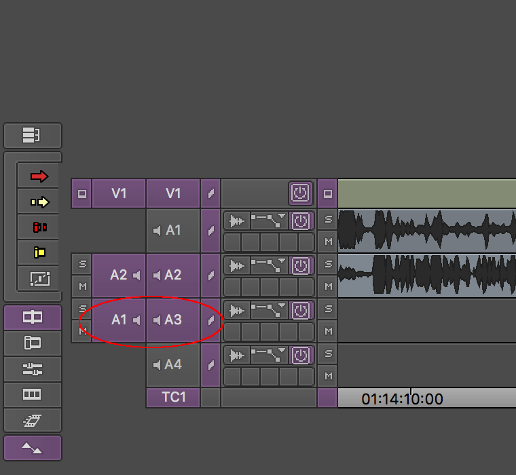Activate the yellow Ripple Trim tool
Image resolution: width=516 pixels, height=475 pixels.
[x=39, y=252]
